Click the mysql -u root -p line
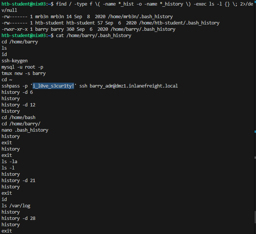This screenshot has width=256, height=234. (x=22, y=67)
